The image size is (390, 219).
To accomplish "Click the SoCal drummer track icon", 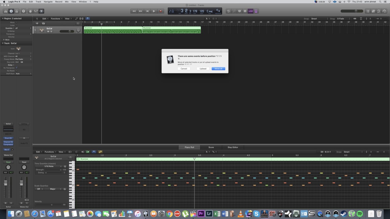I will pos(42,30).
